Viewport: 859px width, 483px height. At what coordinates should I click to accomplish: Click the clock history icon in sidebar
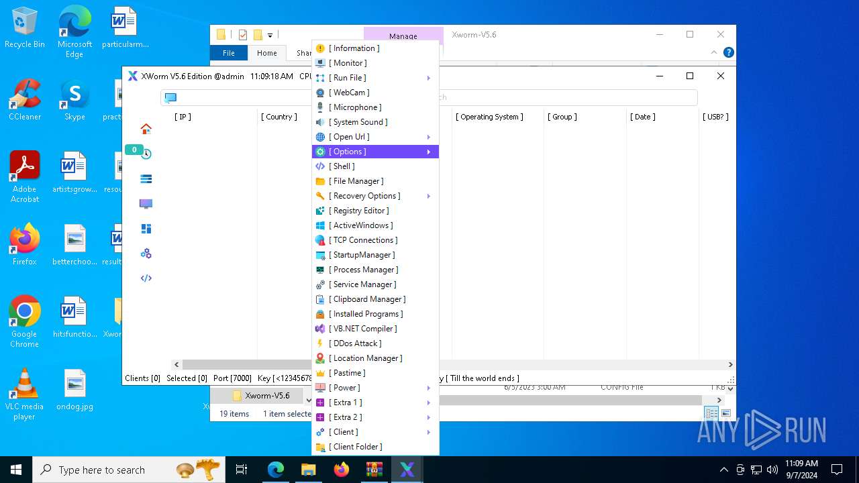point(146,154)
